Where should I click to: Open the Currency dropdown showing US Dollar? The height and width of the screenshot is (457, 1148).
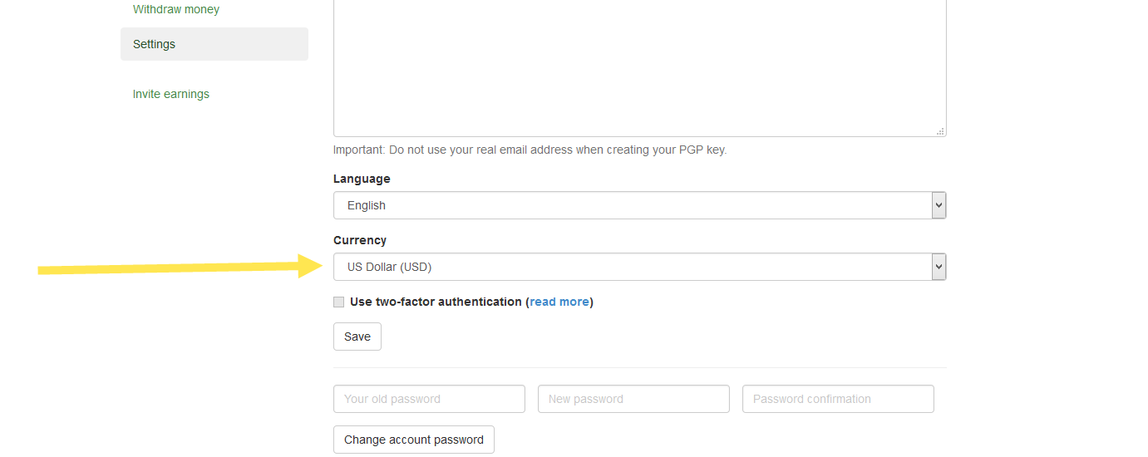tap(639, 267)
